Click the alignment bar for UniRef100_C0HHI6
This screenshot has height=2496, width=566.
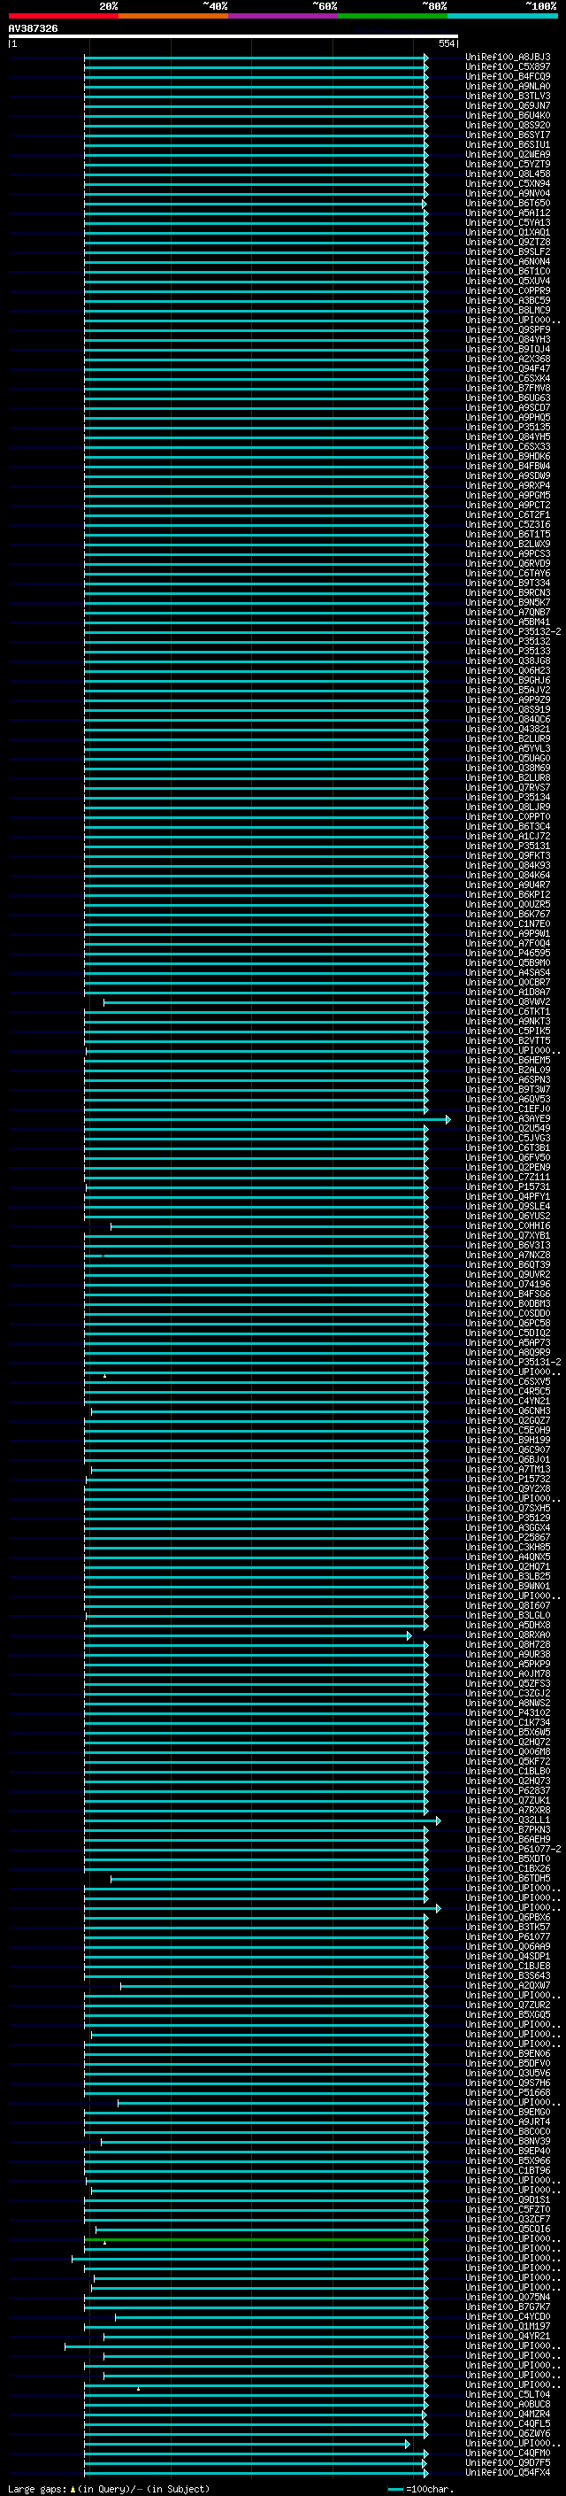click(x=269, y=1226)
